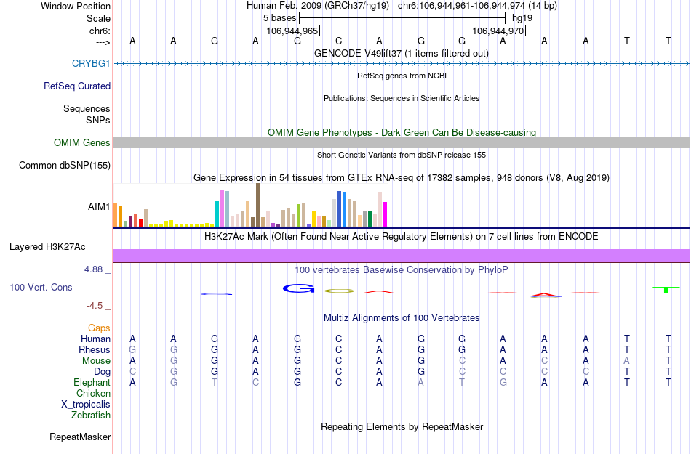
Task: Click the Mouse alignment row label
Action: (x=96, y=361)
